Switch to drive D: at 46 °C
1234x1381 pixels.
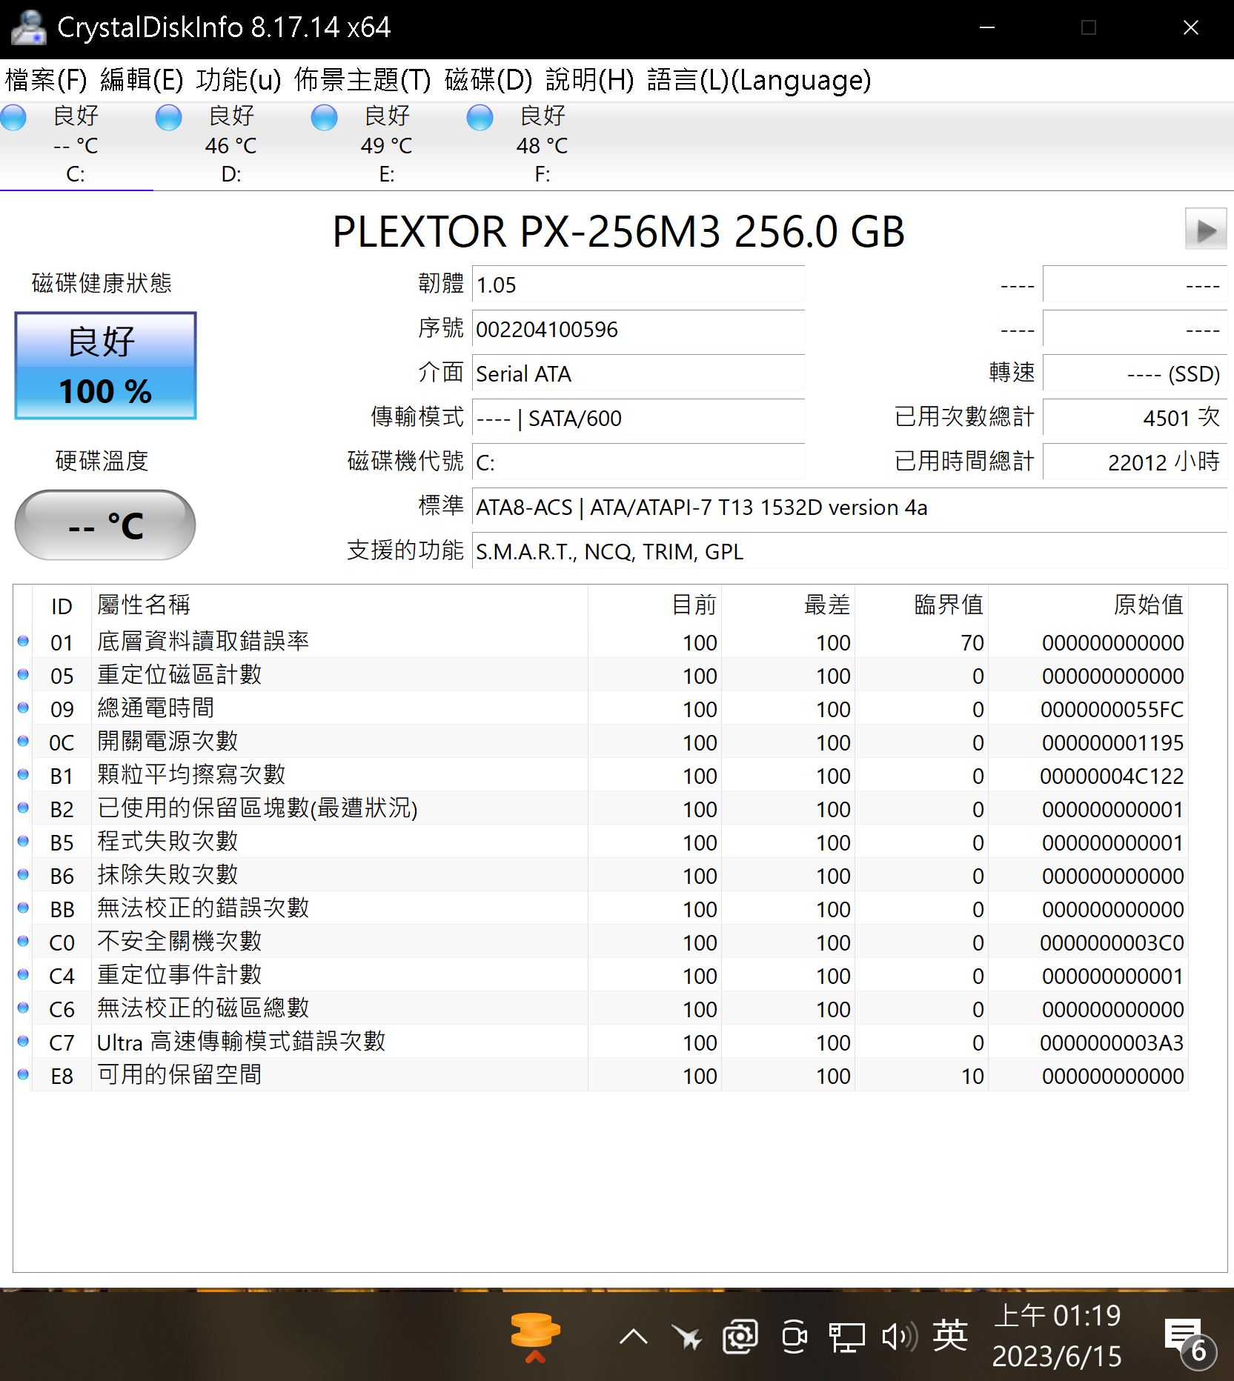tap(231, 145)
